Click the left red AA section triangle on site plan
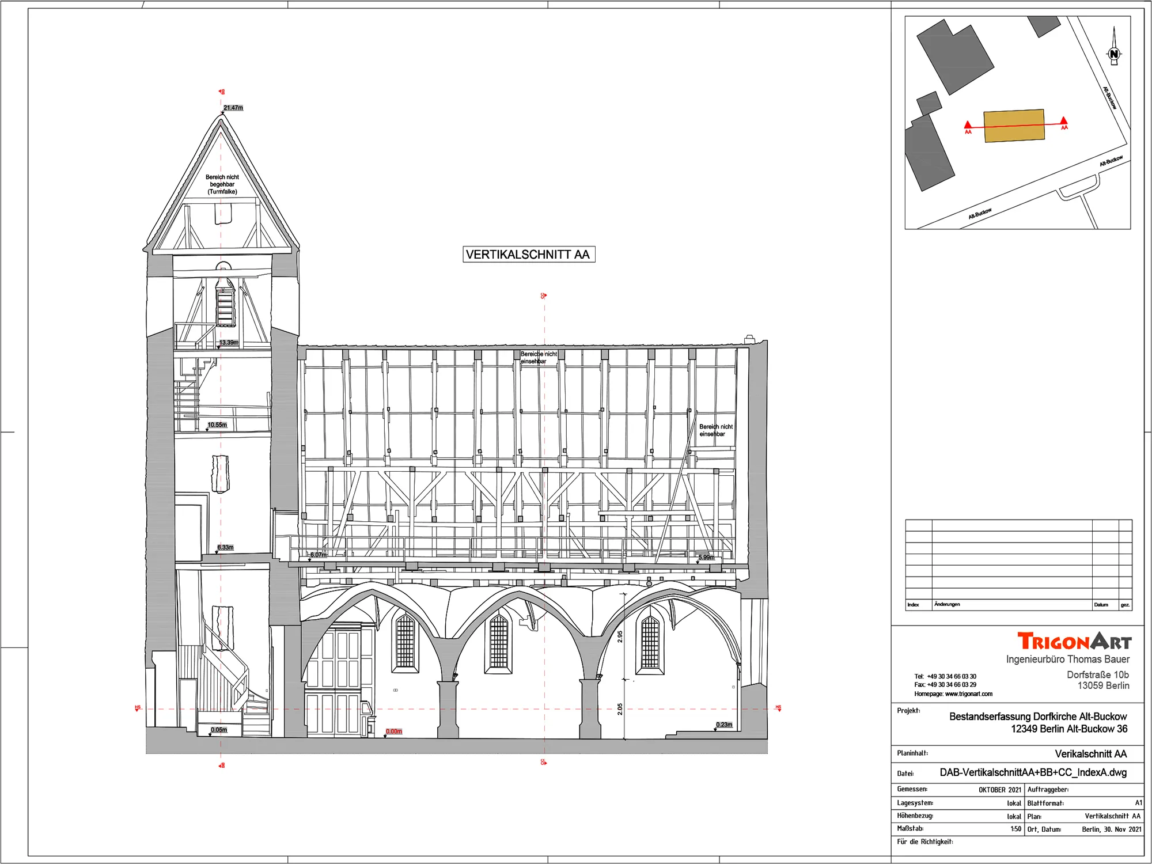 (x=968, y=125)
